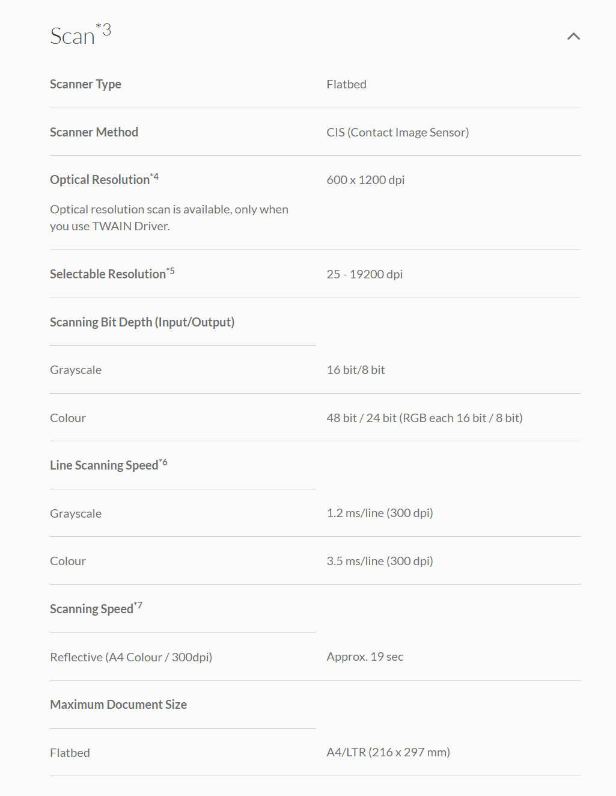Click the Flatbed scanner type value
This screenshot has height=796, width=616.
click(x=346, y=84)
